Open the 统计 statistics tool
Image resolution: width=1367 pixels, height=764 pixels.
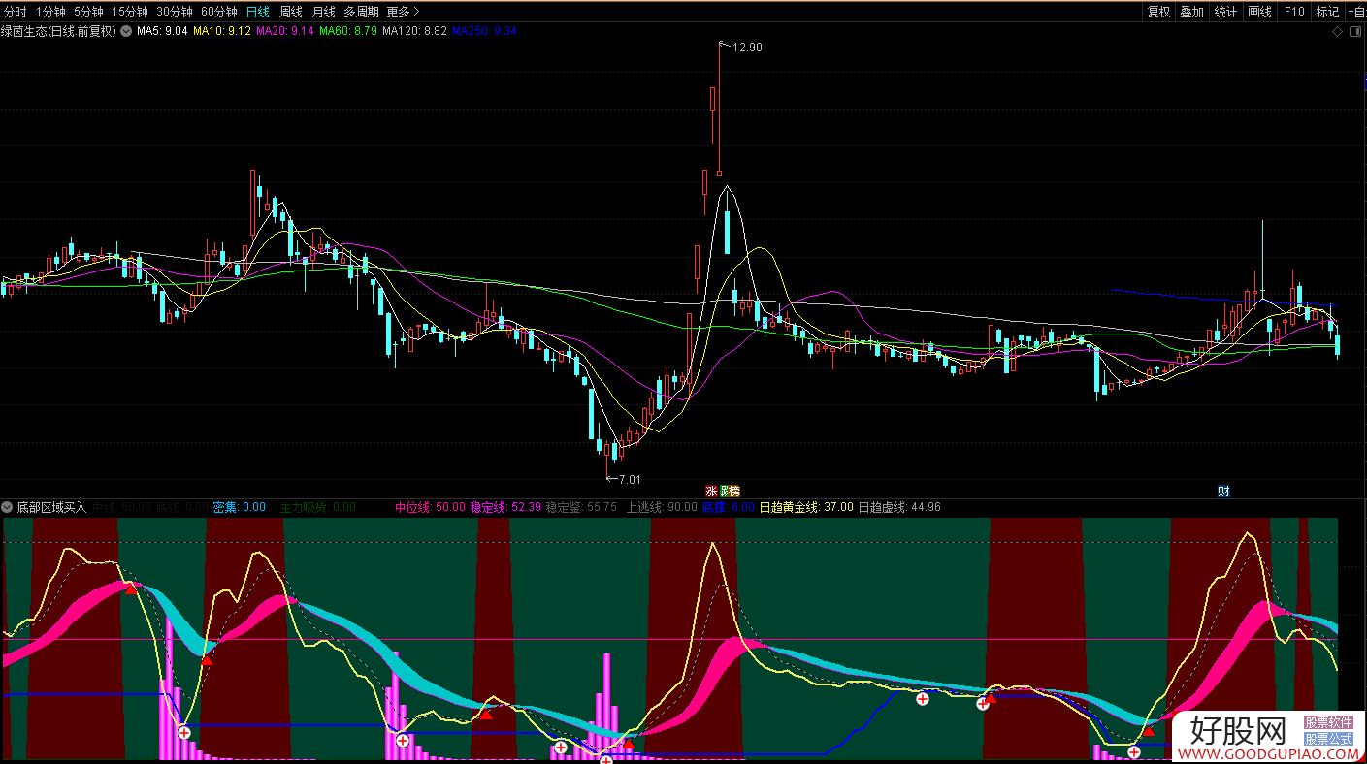tap(1226, 12)
